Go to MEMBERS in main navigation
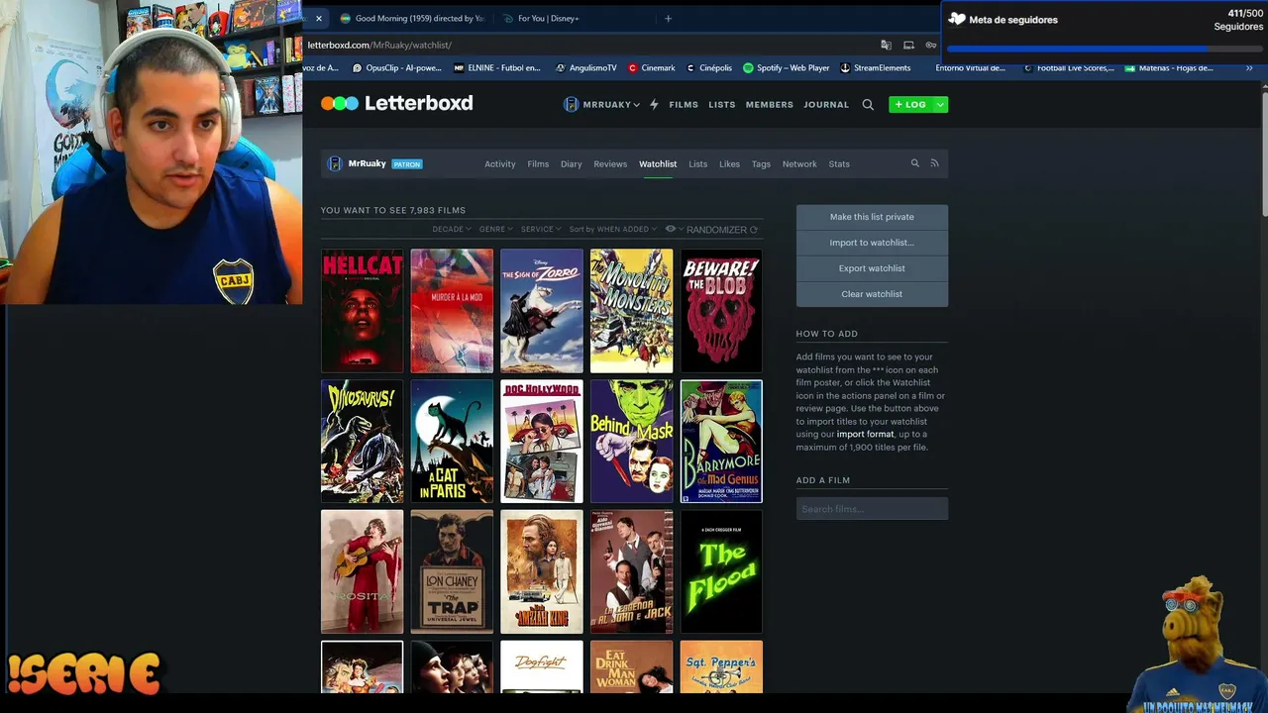 [x=770, y=104]
